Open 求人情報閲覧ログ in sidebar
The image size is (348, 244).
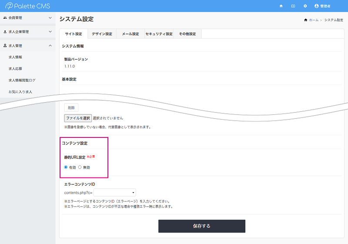22,80
